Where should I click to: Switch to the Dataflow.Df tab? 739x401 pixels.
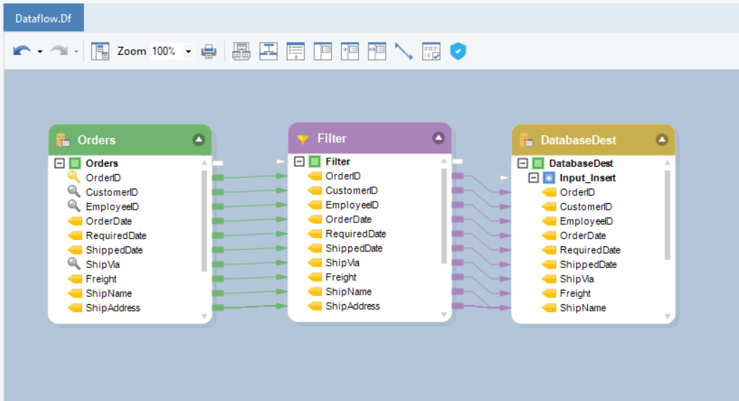click(43, 18)
